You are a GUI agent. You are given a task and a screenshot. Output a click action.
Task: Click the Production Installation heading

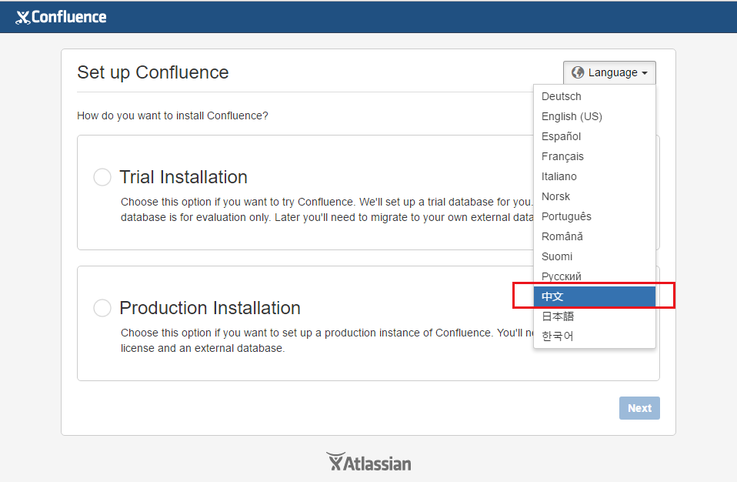(x=209, y=308)
